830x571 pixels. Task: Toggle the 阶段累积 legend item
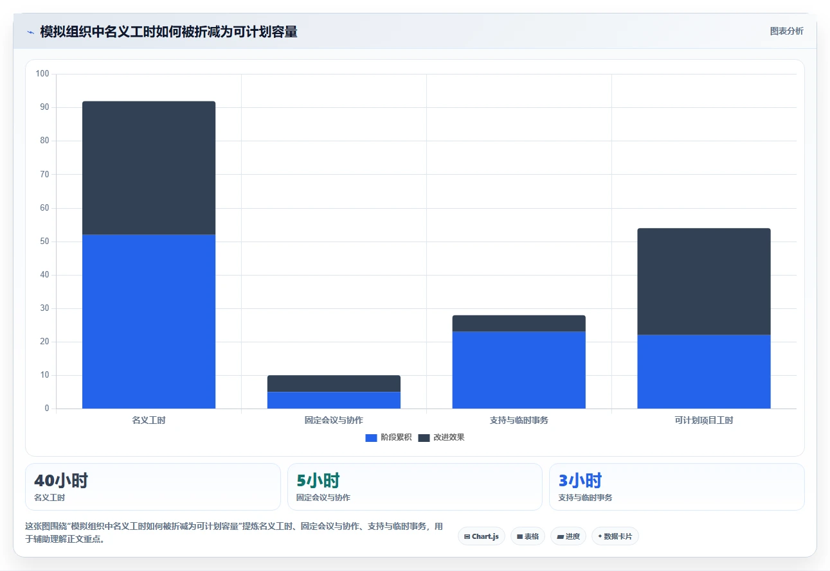388,437
